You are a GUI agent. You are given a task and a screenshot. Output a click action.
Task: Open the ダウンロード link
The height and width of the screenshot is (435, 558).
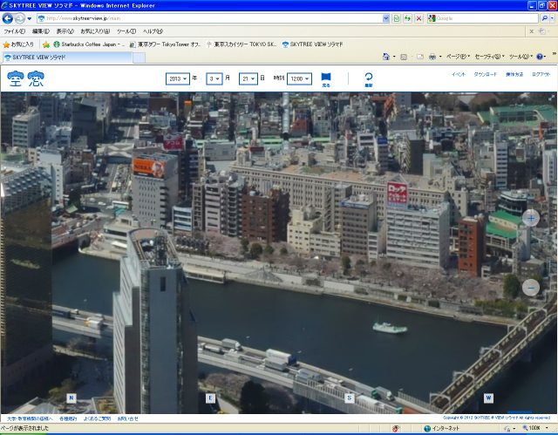click(486, 75)
